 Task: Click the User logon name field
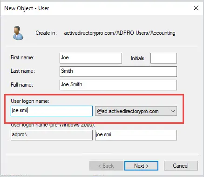click(52, 111)
